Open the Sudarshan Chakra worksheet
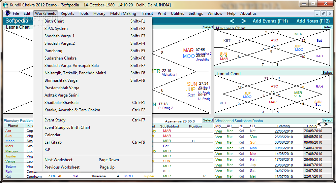 tap(93, 58)
